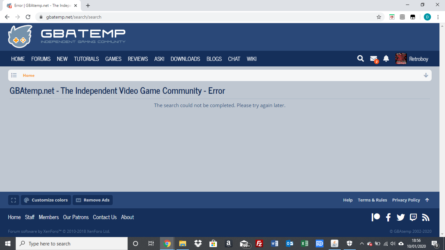Click the black Tampermonkey extension icon
The width and height of the screenshot is (445, 250).
point(413,17)
